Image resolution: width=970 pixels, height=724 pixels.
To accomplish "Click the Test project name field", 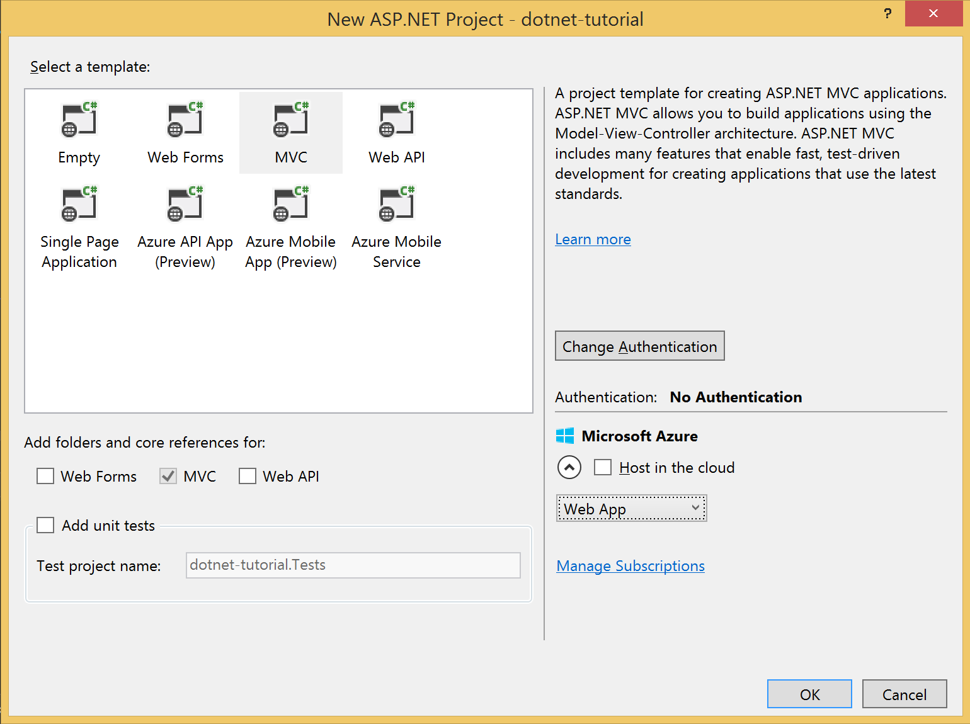I will (353, 565).
